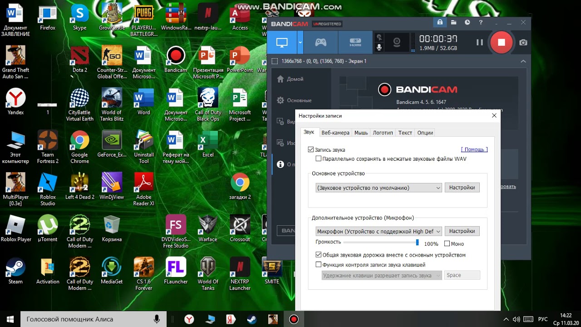Select Bandicam HDMI device recording mode
Screen dimensions: 581x327
tap(355, 43)
